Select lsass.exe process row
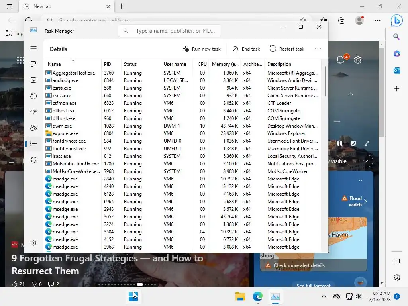 pos(183,156)
